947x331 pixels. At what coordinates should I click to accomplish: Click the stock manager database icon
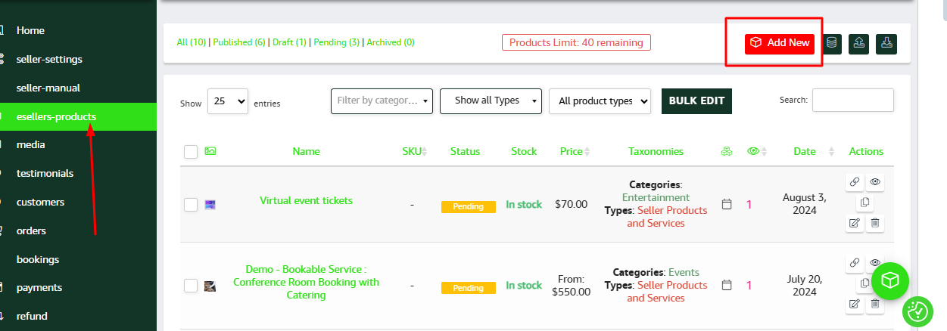[832, 44]
